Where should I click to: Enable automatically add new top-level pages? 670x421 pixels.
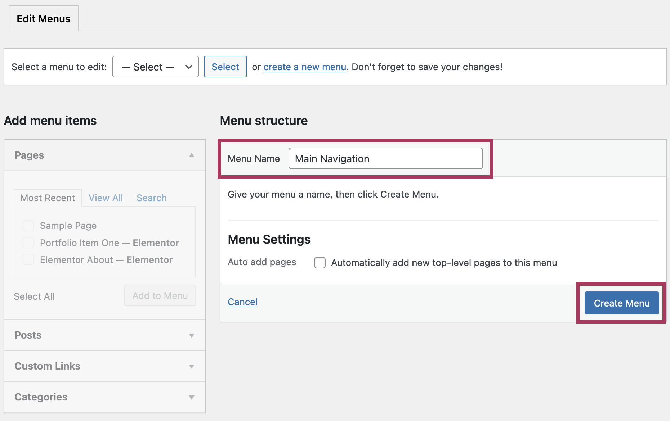click(320, 263)
